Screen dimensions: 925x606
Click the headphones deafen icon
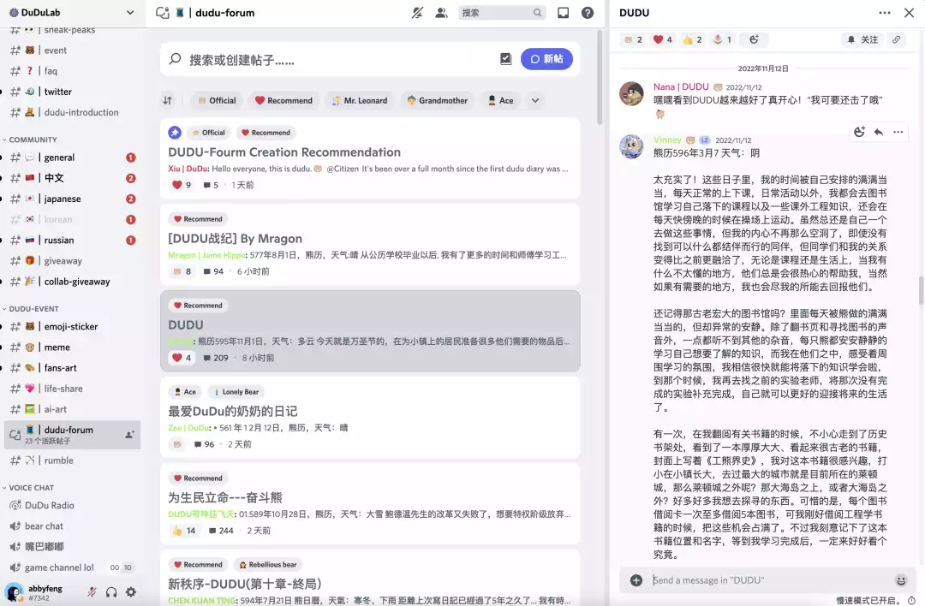[x=111, y=591]
